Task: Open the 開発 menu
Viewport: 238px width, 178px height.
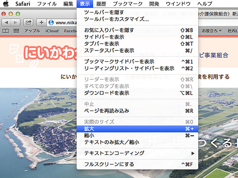Action: point(154,4)
